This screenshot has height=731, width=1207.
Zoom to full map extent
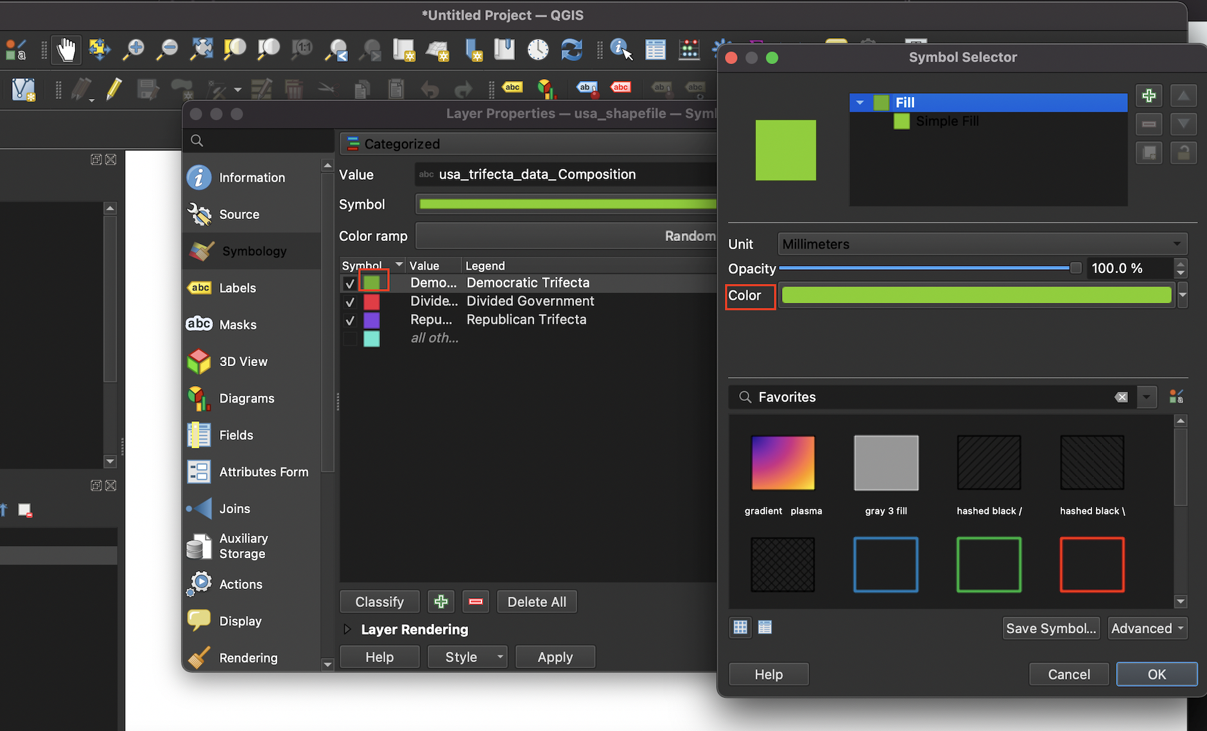(x=201, y=49)
